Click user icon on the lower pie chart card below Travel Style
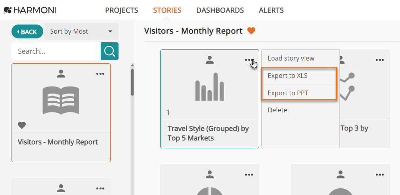400x195 pixels. pos(210,174)
